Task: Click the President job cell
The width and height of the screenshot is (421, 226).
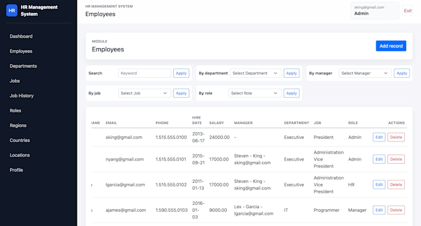Action: click(x=324, y=137)
